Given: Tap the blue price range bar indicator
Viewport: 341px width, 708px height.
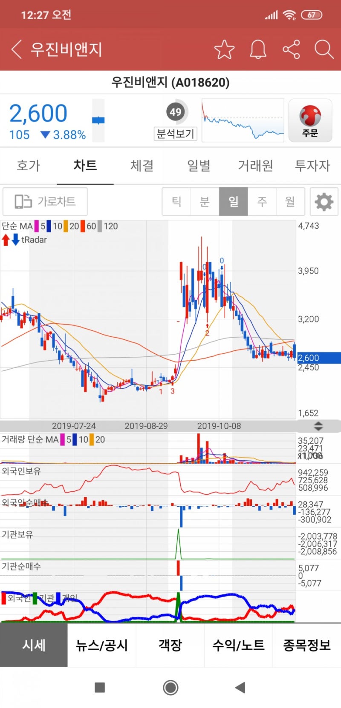Looking at the screenshot, I should pos(98,120).
